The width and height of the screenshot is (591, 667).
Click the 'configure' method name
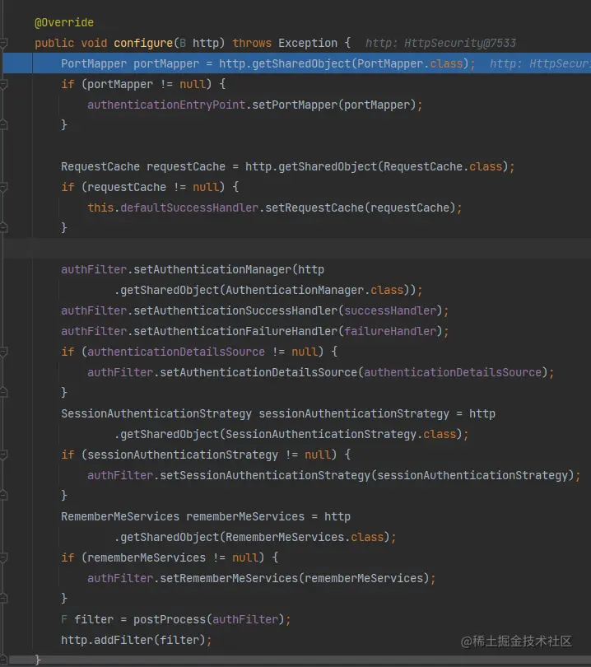[x=143, y=43]
